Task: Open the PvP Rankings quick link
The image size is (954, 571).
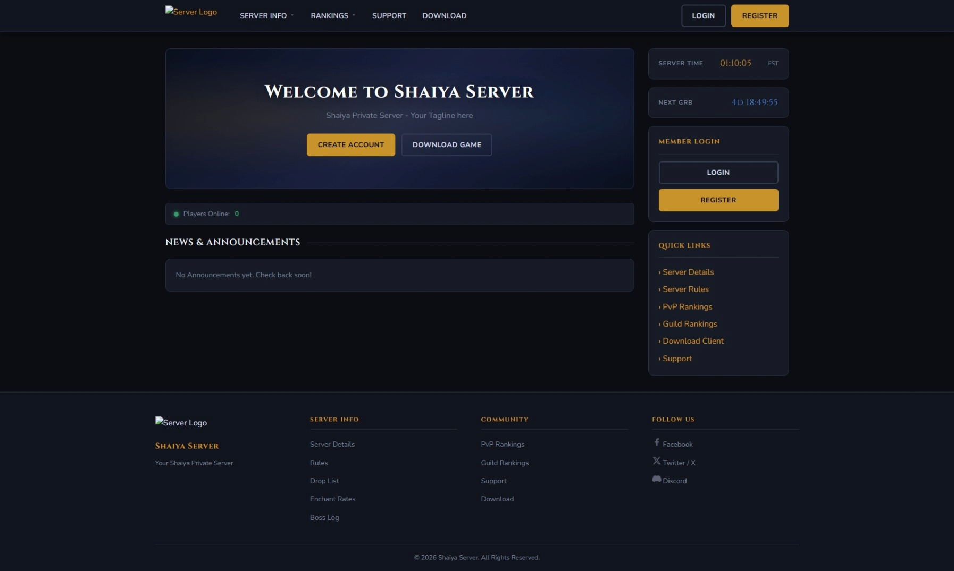Action: (x=685, y=306)
